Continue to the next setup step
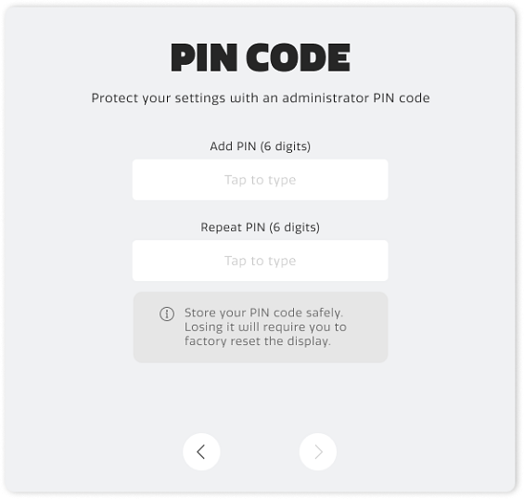 point(318,452)
